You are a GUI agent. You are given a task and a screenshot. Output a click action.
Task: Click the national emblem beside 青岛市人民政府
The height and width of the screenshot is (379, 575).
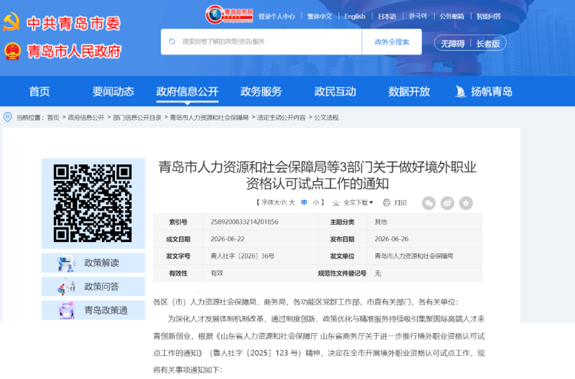click(x=12, y=51)
